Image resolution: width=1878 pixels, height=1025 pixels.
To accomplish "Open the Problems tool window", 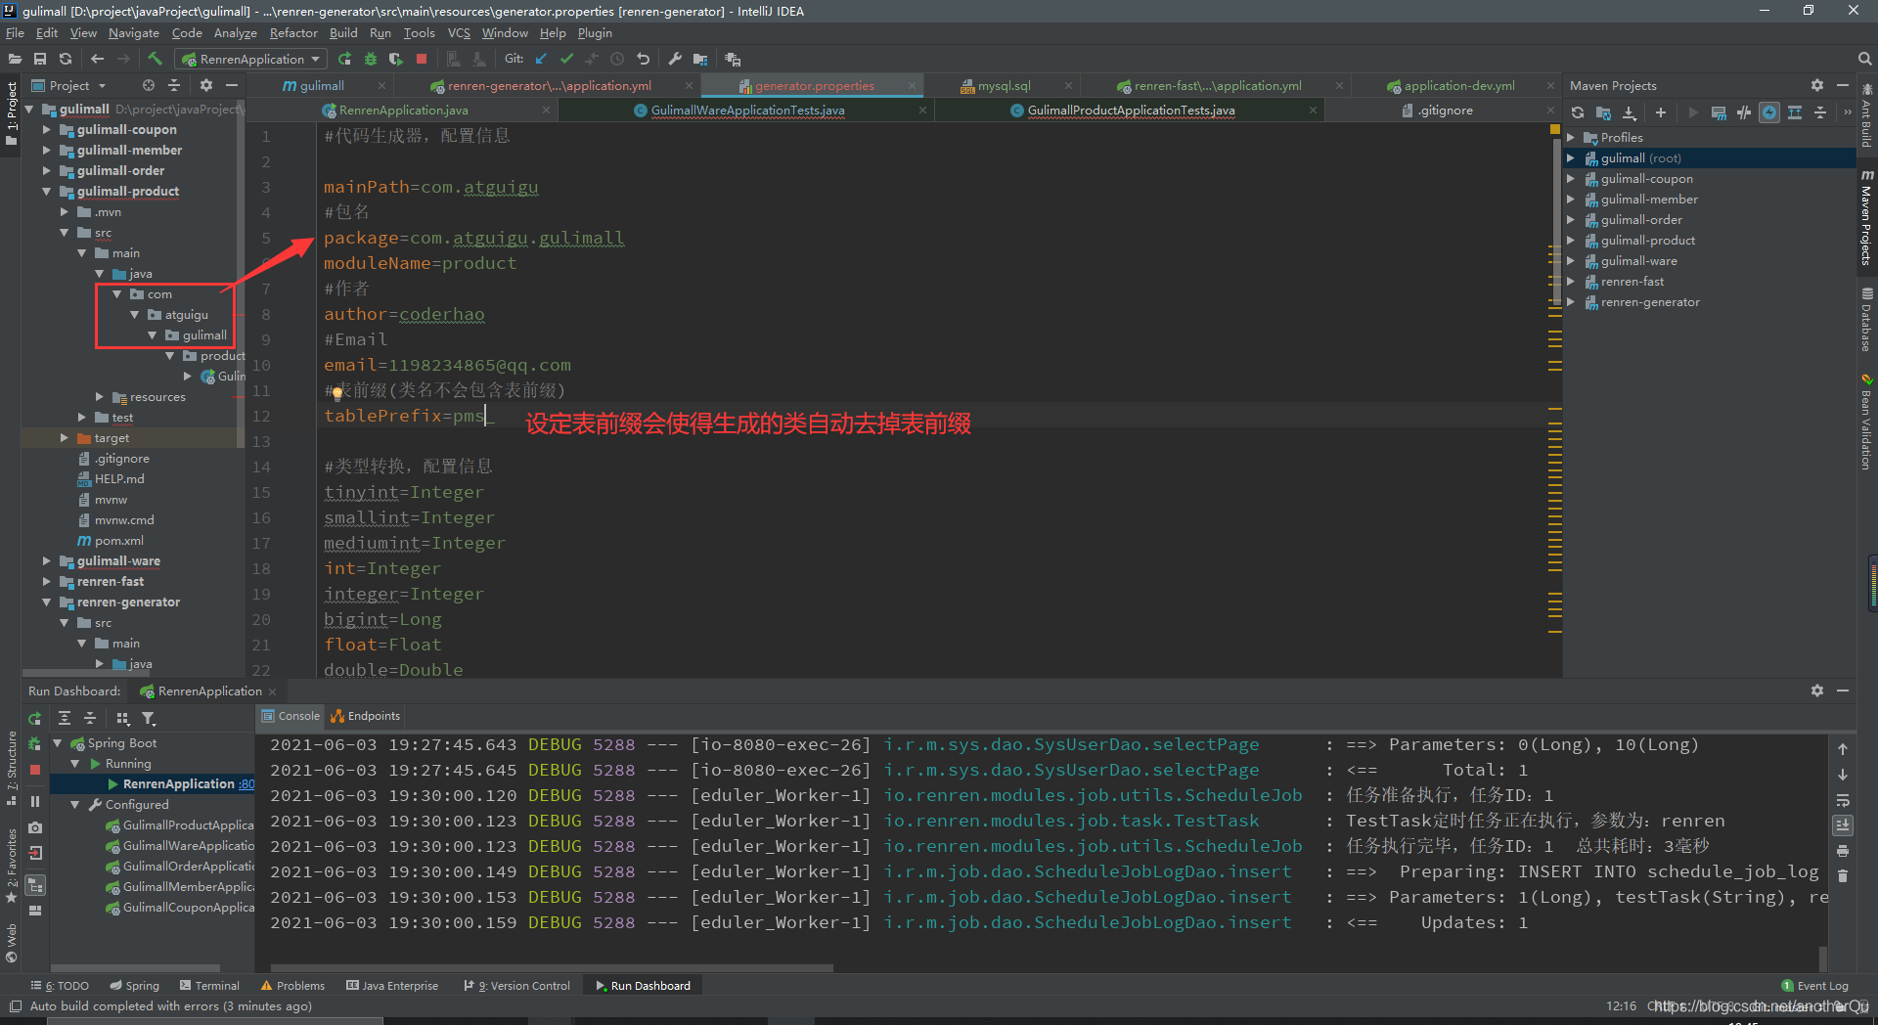I will [292, 985].
